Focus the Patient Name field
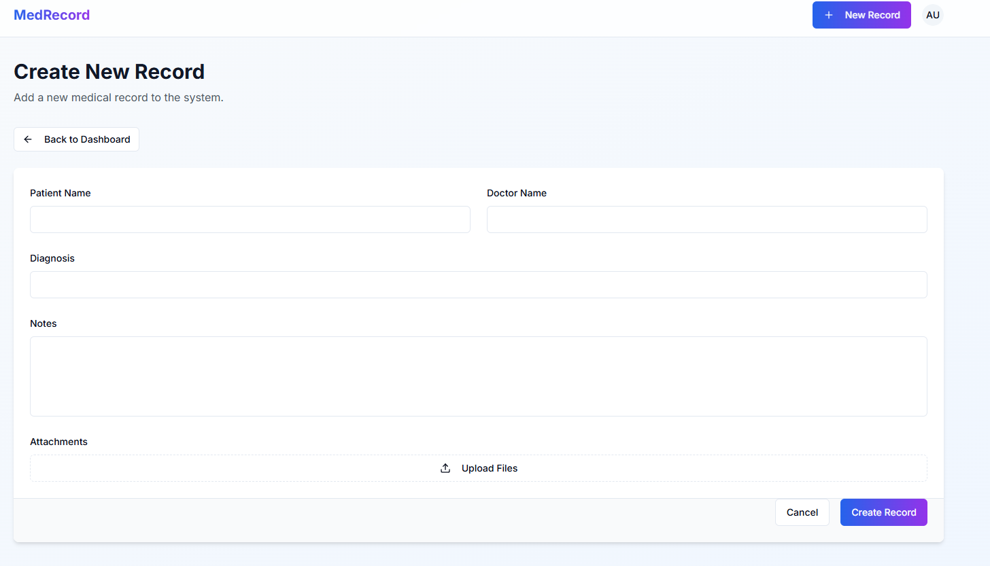This screenshot has width=990, height=566. coord(250,219)
